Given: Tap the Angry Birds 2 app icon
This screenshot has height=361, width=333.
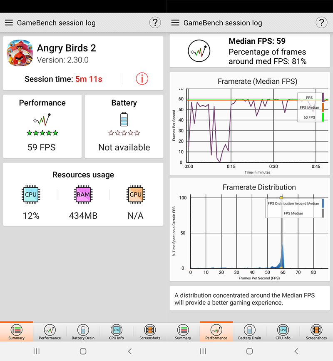Looking at the screenshot, I should coord(20,53).
